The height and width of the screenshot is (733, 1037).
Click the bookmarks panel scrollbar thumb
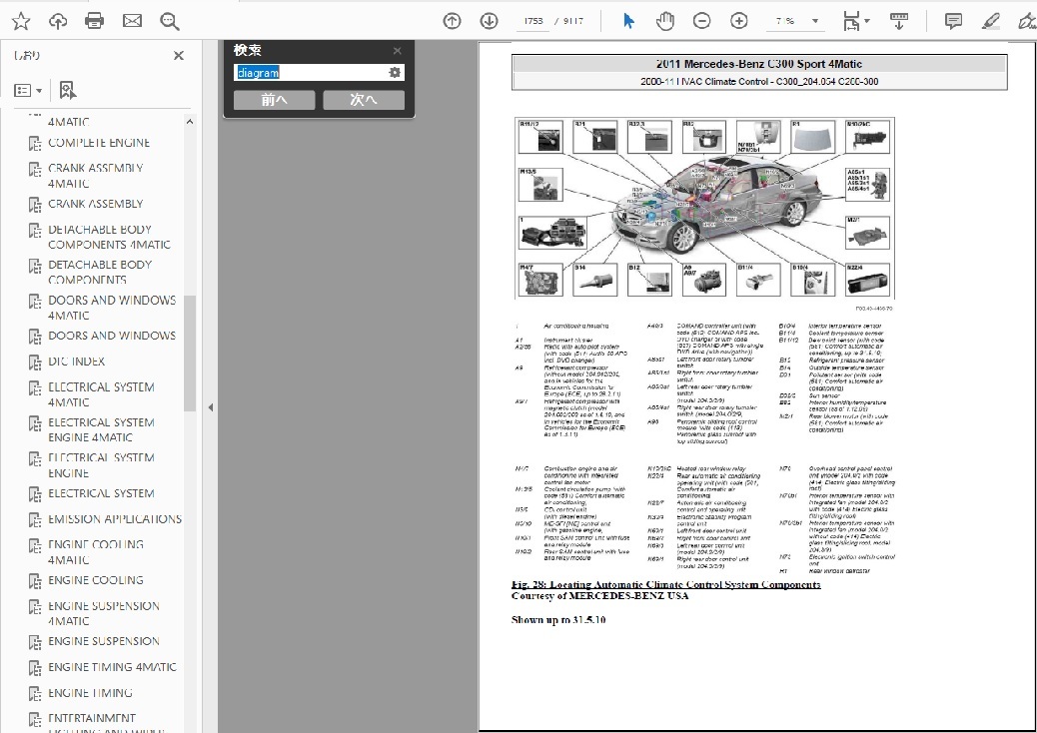[x=190, y=354]
